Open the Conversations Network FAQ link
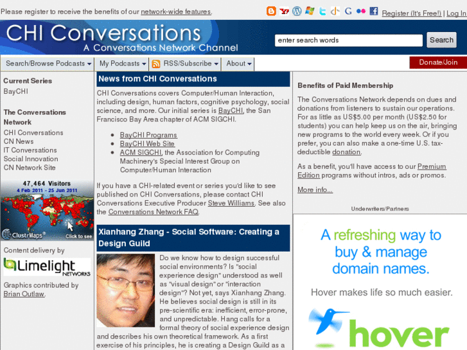467x350 pixels. pyautogui.click(x=154, y=212)
